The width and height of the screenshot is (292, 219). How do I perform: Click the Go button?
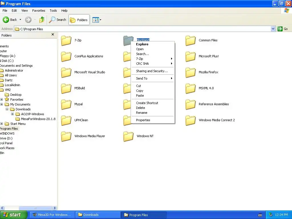[283, 29]
